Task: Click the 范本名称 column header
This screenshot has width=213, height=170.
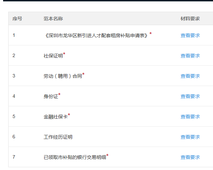Action: tap(53, 19)
